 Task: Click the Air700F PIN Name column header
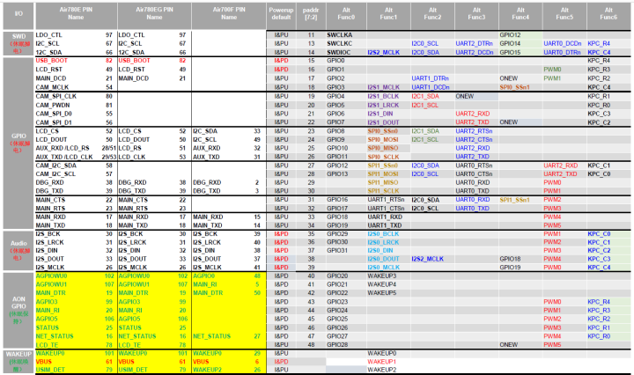click(x=229, y=15)
